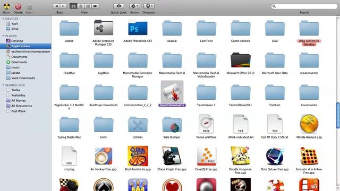Click into the Search field
Screen dimensions: 340x191
[304, 6]
